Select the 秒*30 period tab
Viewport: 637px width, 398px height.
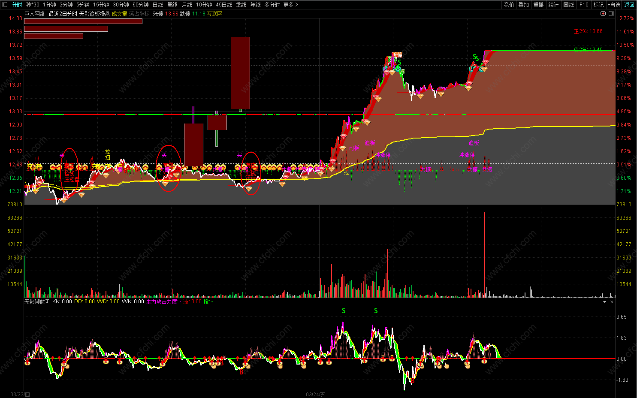(x=33, y=5)
